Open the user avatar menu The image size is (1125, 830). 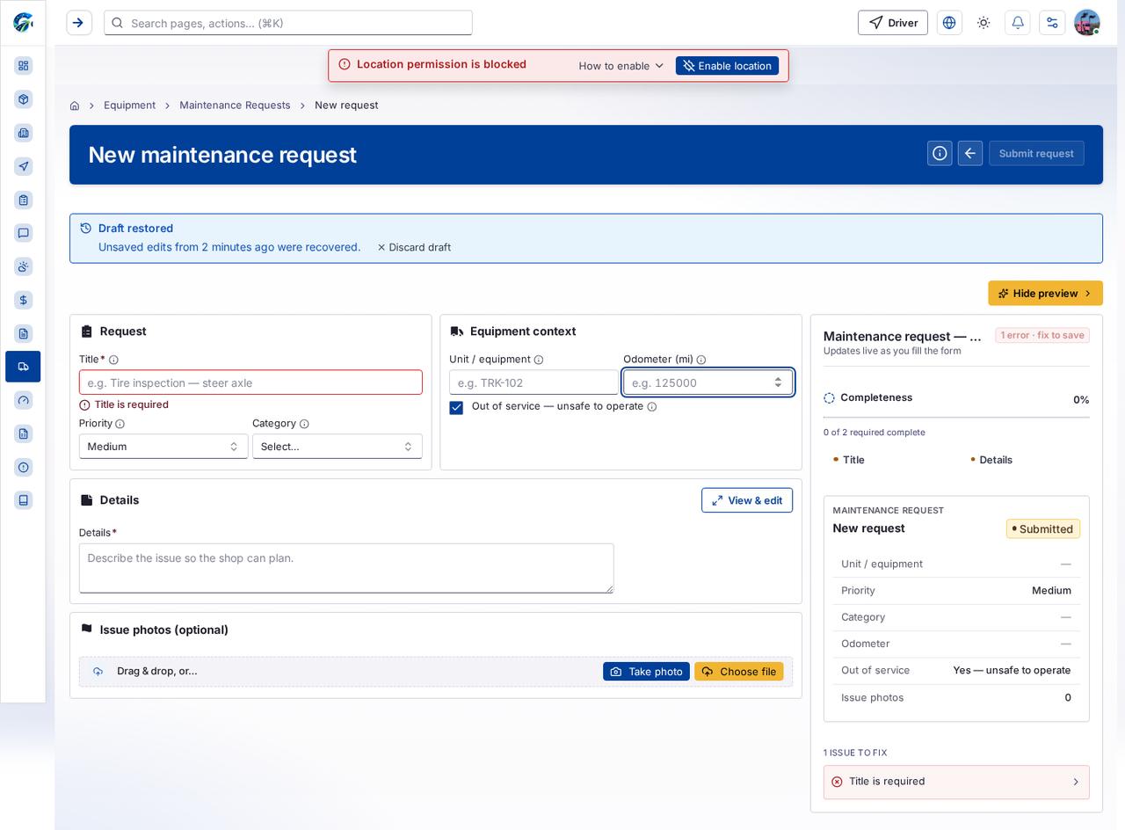[x=1087, y=23]
